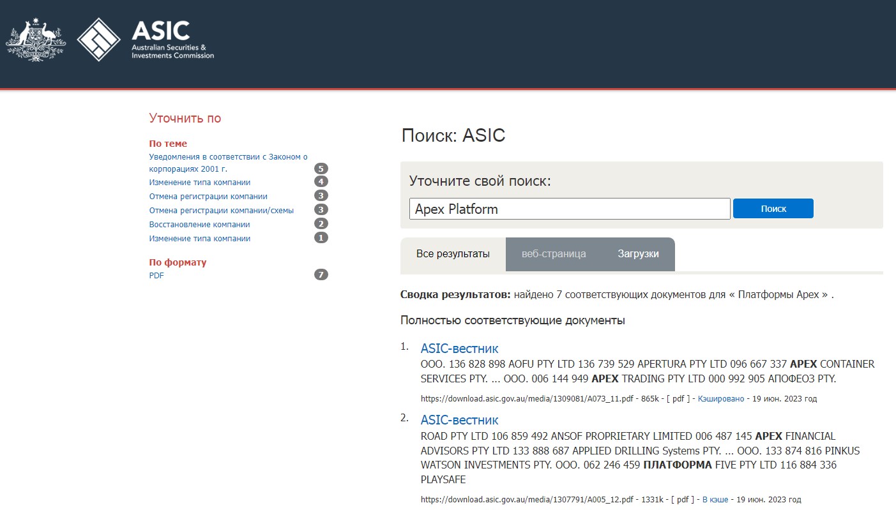Open second result 'ASIC-вестник' about APEX FINANCIAL
The width and height of the screenshot is (896, 510).
tap(459, 420)
